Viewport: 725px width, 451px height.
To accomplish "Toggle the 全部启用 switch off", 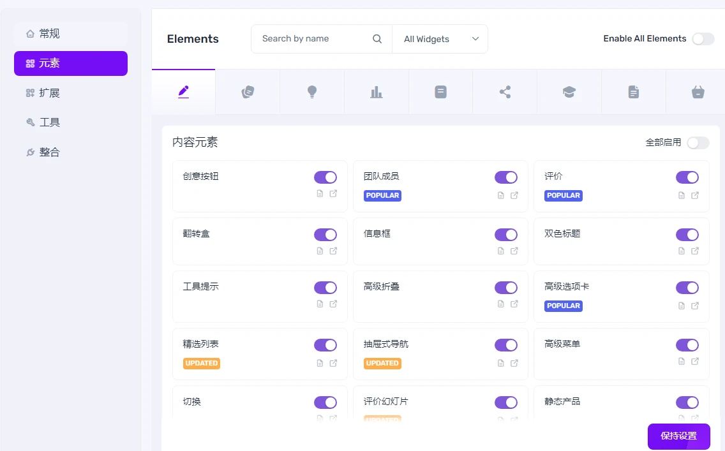I will 698,143.
